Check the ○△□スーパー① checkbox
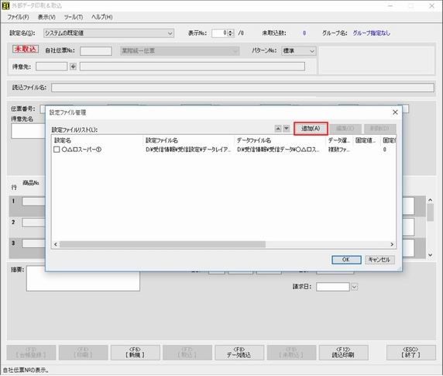 [57, 150]
